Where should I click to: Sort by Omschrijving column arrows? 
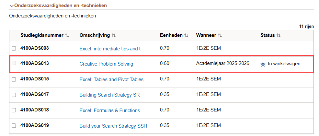(114, 36)
